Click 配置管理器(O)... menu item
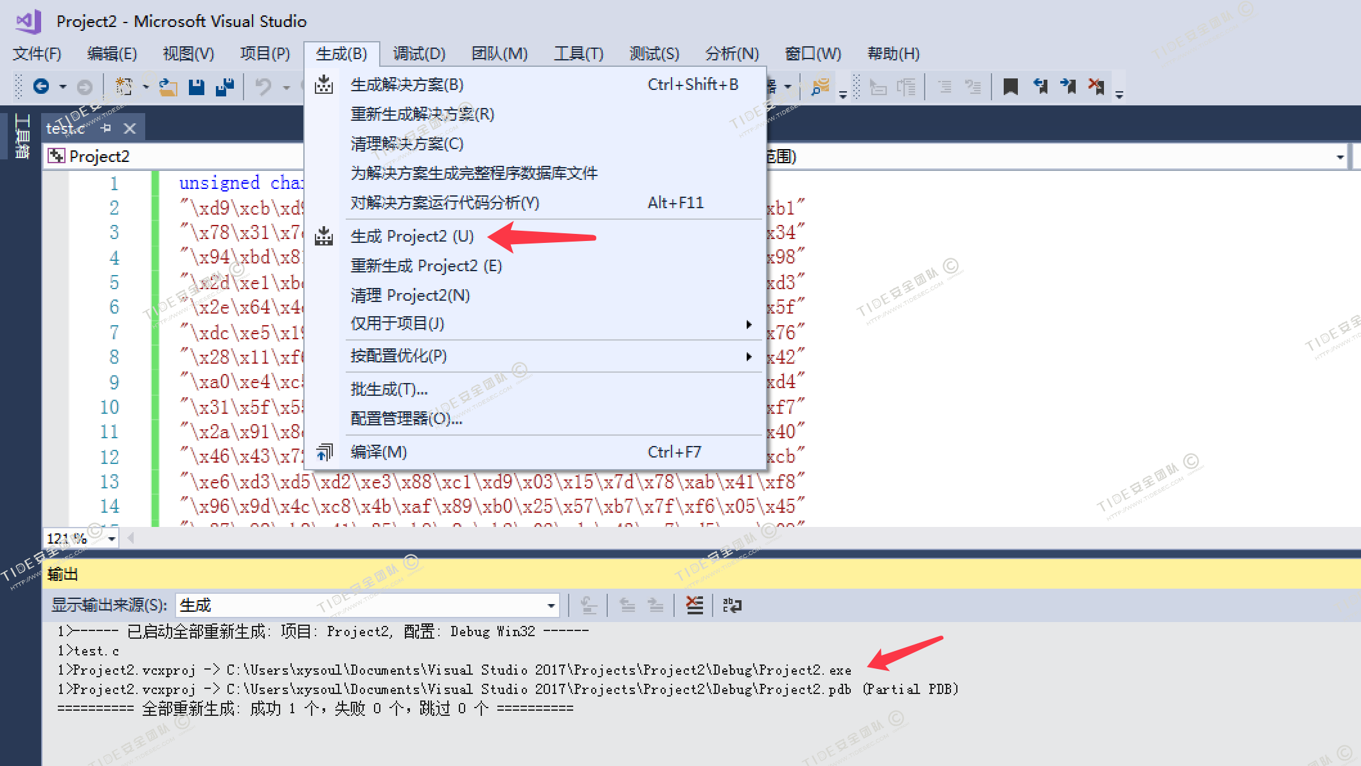This screenshot has width=1361, height=766. point(406,419)
